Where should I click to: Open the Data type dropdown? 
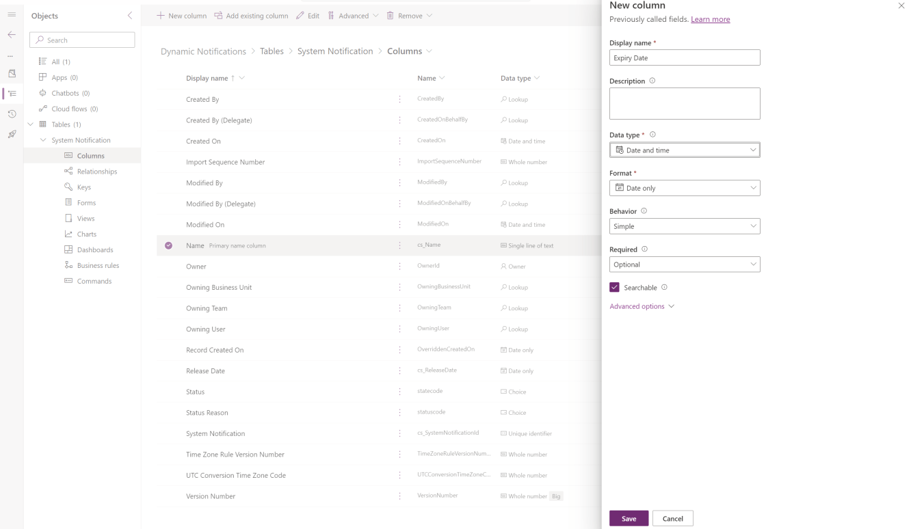pos(685,149)
